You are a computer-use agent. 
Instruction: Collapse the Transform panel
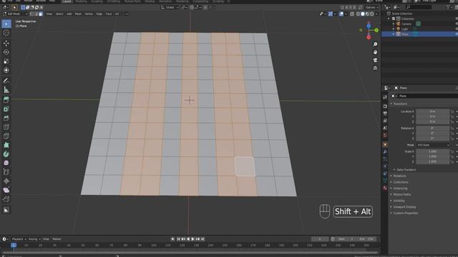coord(400,104)
